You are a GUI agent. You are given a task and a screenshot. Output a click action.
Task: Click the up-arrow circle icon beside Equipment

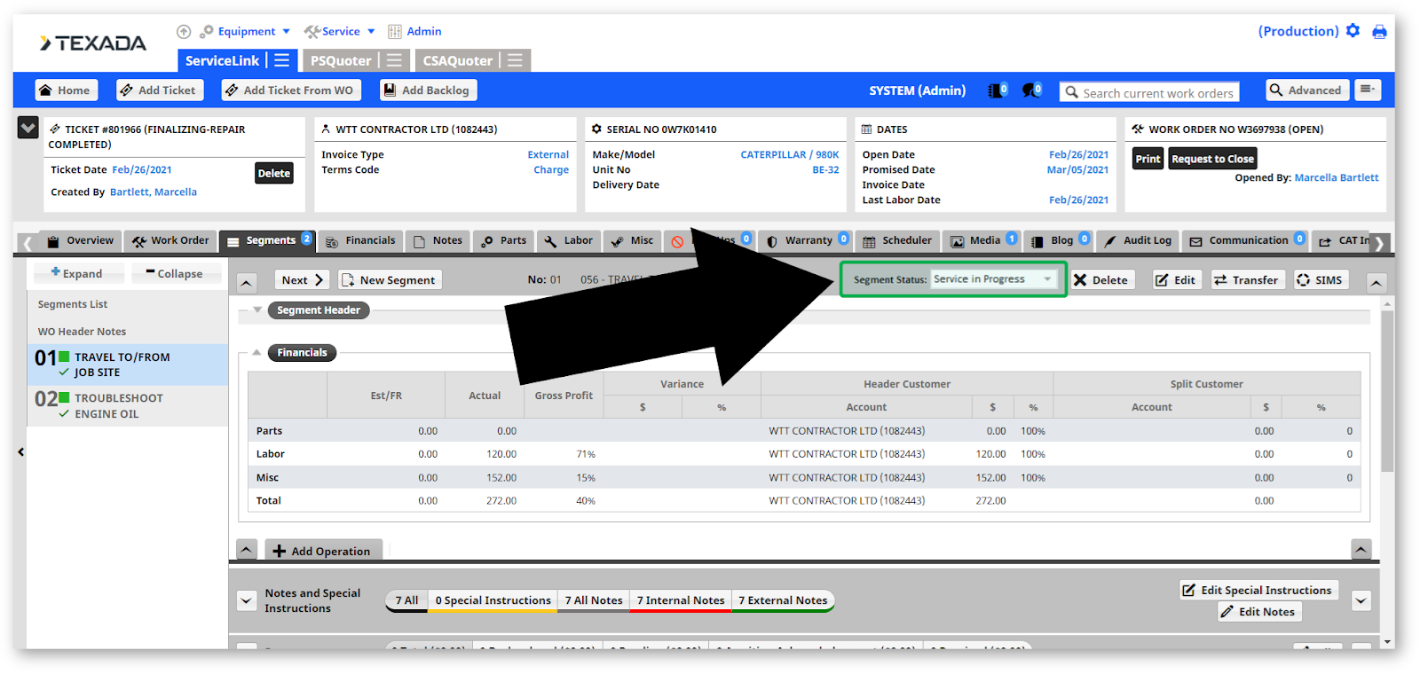tap(184, 32)
